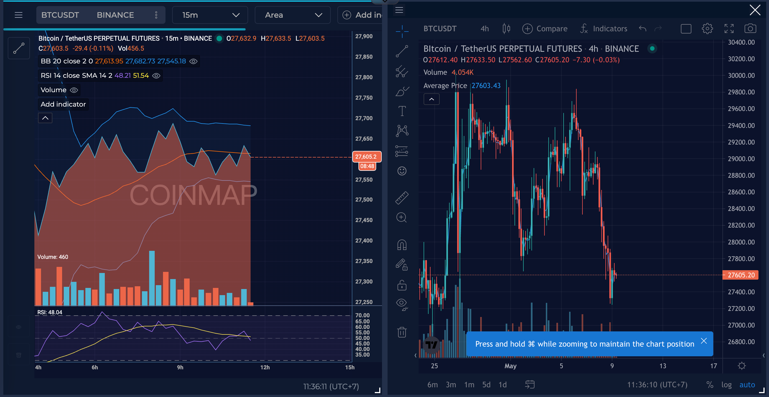Click the candlestick chart style icon
Viewport: 769px width, 397px height.
506,29
